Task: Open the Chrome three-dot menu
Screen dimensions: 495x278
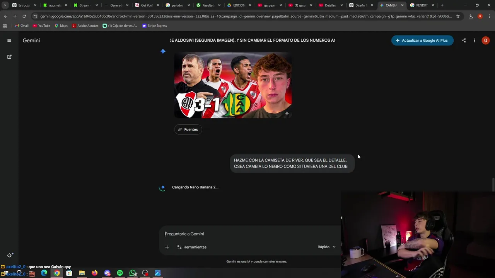Action: [489, 16]
